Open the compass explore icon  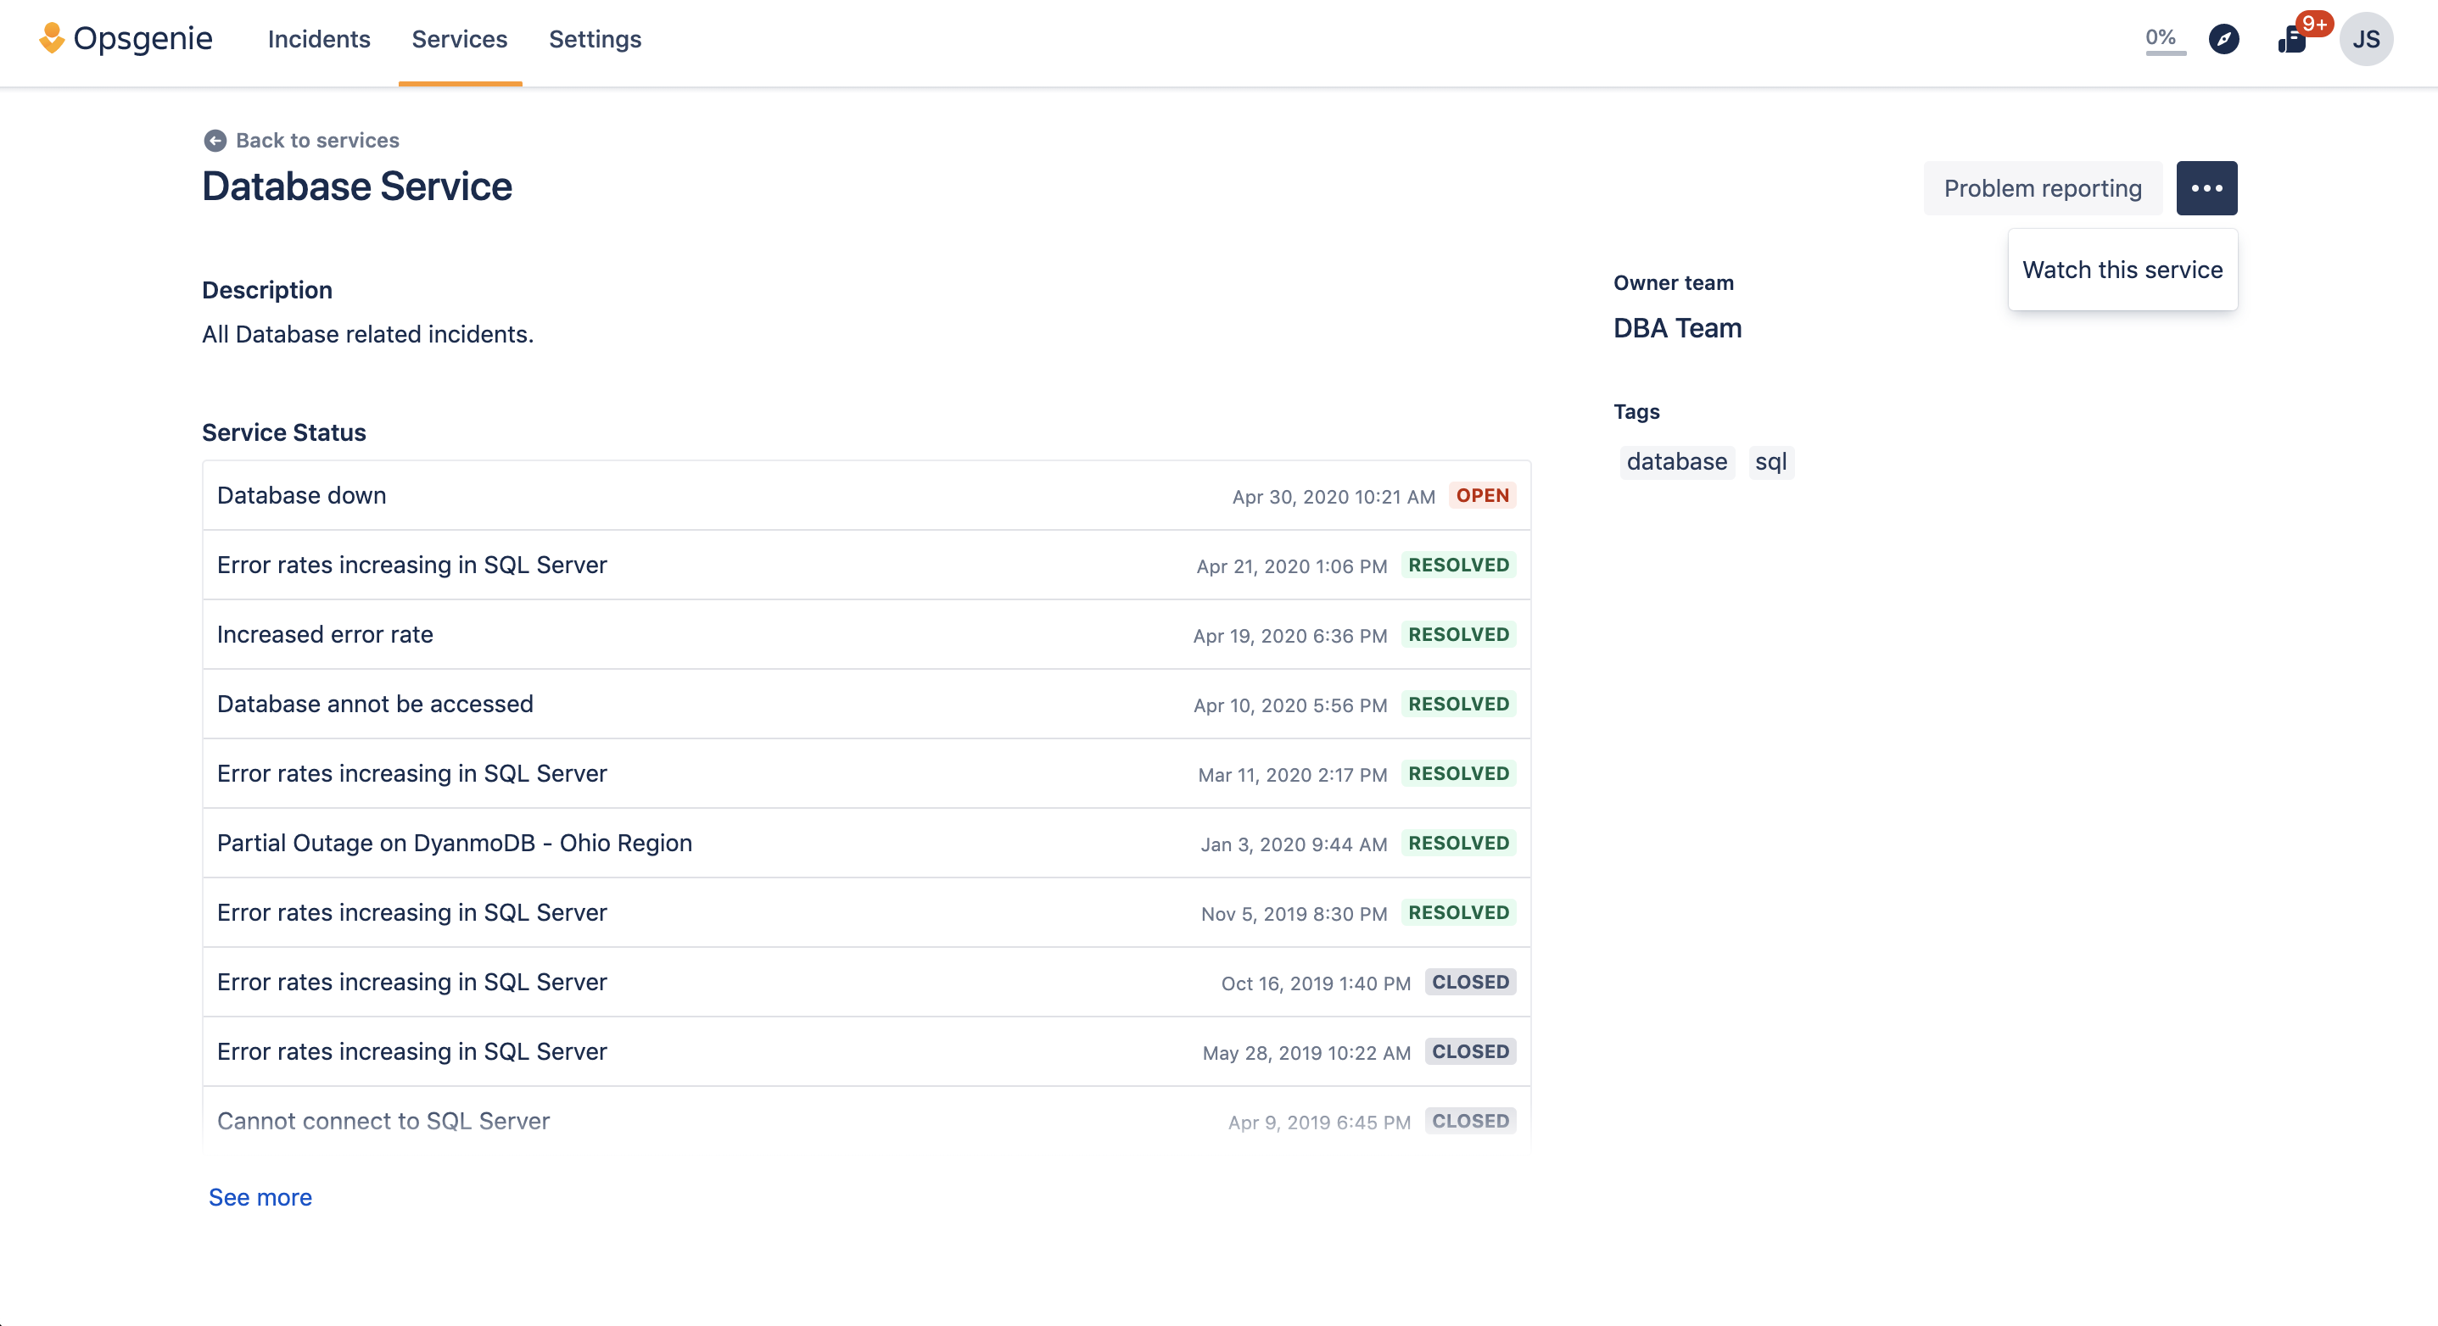pos(2223,39)
